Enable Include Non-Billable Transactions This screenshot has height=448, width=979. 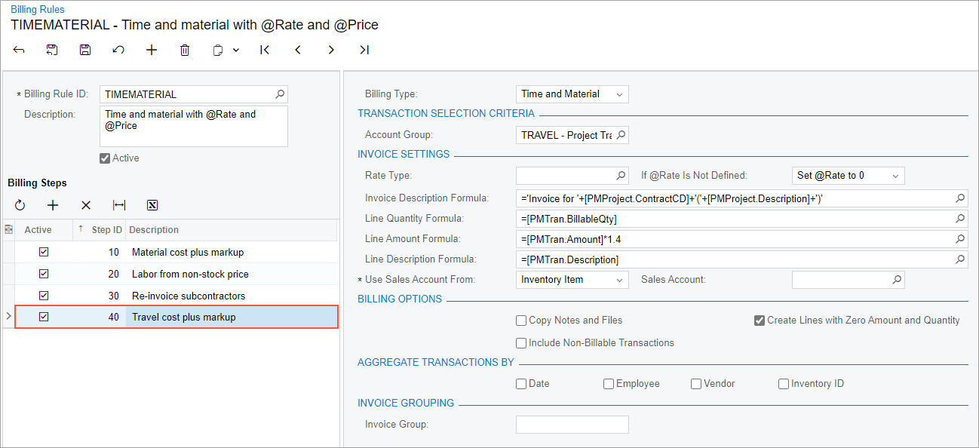point(521,343)
